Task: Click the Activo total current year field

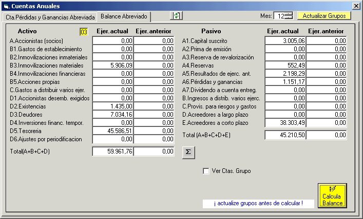Action: coord(113,151)
